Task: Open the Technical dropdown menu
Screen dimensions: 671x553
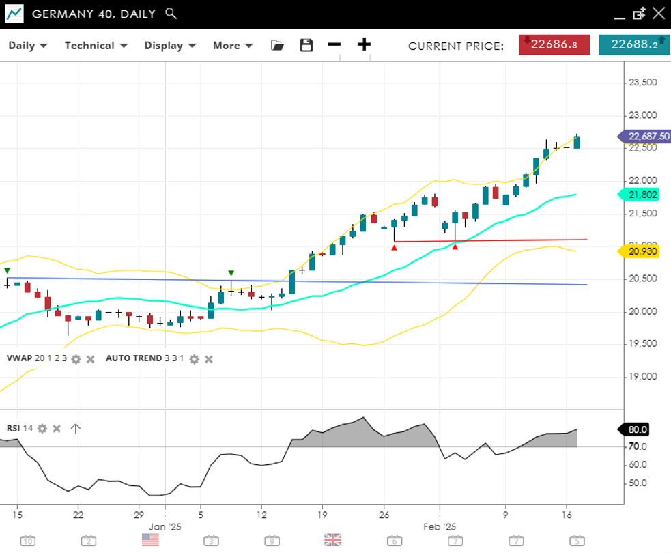Action: click(96, 46)
